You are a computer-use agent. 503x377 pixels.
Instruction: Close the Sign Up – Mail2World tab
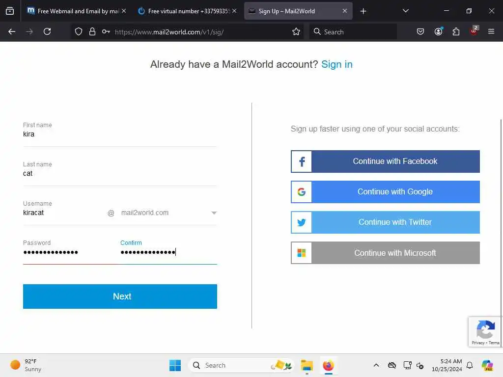coord(344,11)
